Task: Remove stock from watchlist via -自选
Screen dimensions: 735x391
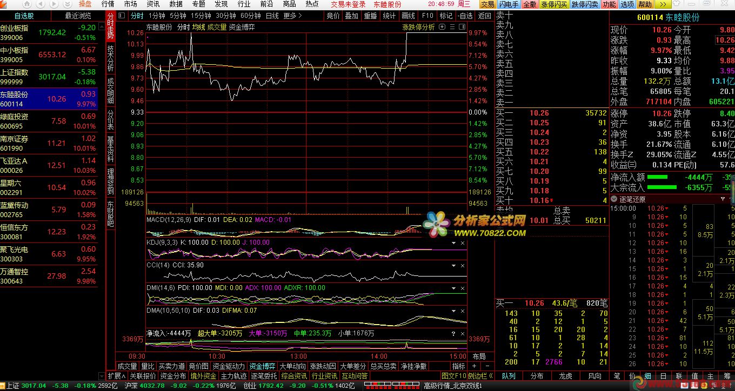Action: coord(465,16)
